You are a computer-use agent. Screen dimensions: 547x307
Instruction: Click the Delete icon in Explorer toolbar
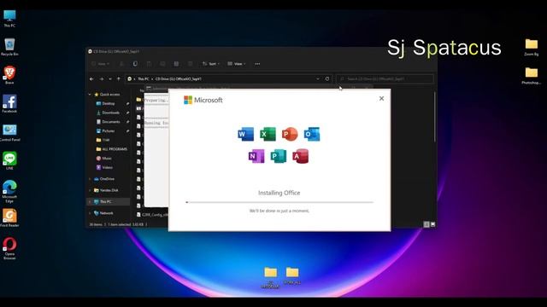[x=190, y=64]
